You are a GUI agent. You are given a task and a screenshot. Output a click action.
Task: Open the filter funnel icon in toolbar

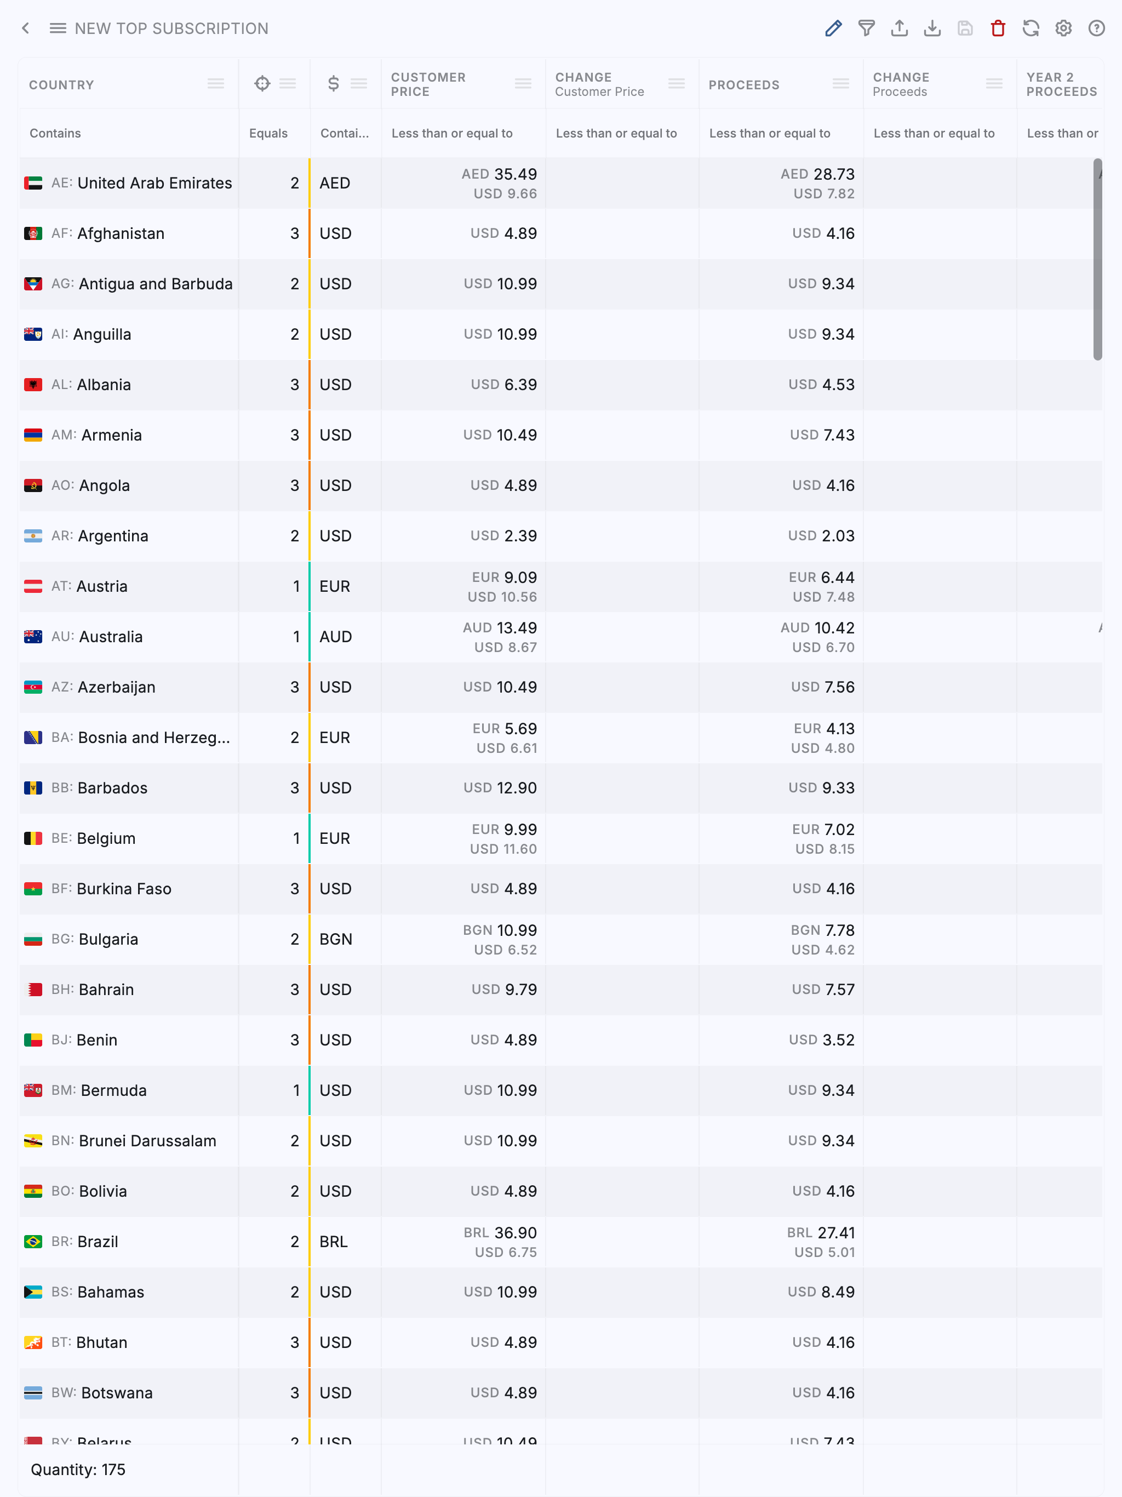[x=866, y=28]
